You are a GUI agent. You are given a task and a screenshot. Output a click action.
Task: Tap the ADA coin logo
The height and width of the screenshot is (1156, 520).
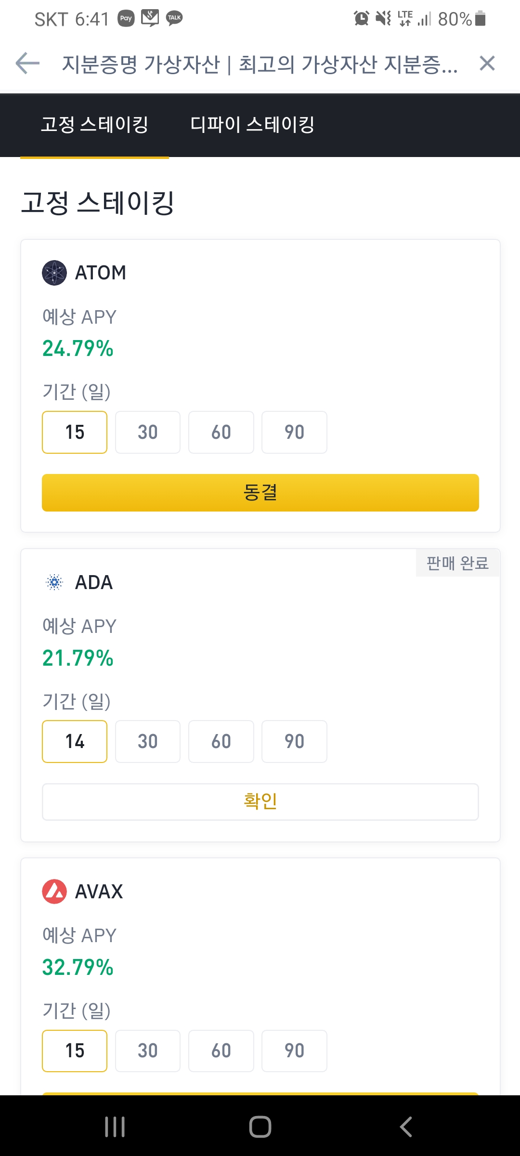[x=54, y=582]
